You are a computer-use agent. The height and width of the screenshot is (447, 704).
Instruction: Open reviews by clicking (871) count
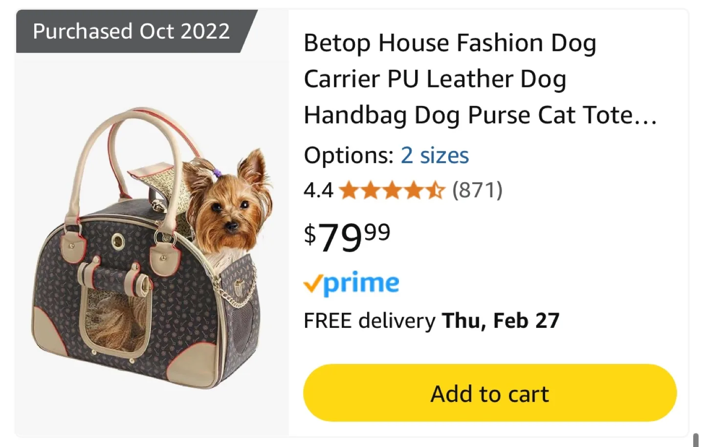coord(477,191)
